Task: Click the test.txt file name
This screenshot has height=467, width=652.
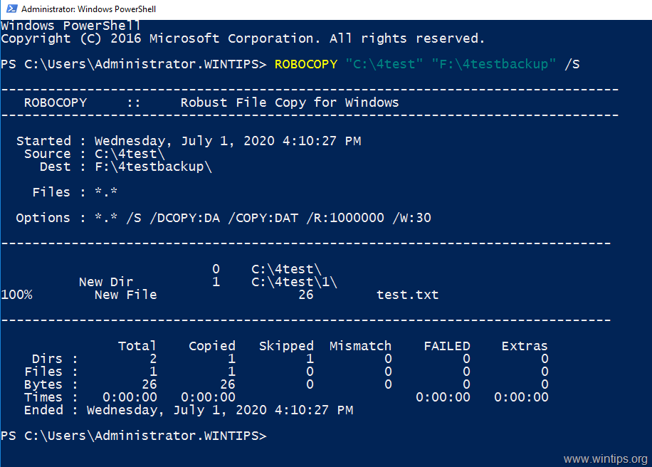Action: (x=407, y=295)
